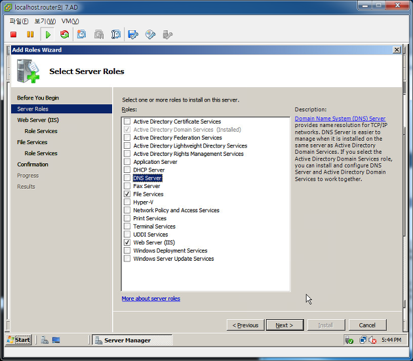Check the Hyper-V role

[127, 202]
